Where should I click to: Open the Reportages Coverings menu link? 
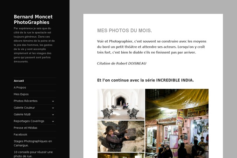click(29, 121)
